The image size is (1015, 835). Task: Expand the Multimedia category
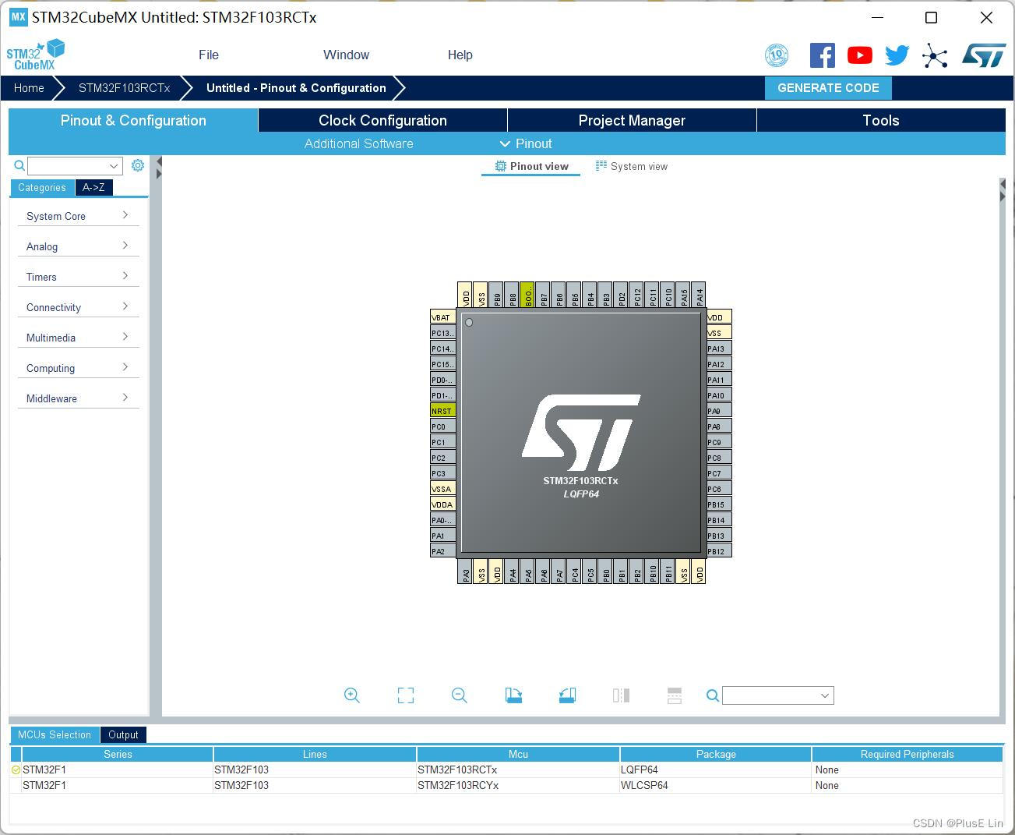pos(78,338)
